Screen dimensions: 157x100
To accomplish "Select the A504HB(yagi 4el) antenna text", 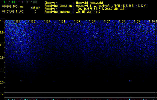I will 88,12.
